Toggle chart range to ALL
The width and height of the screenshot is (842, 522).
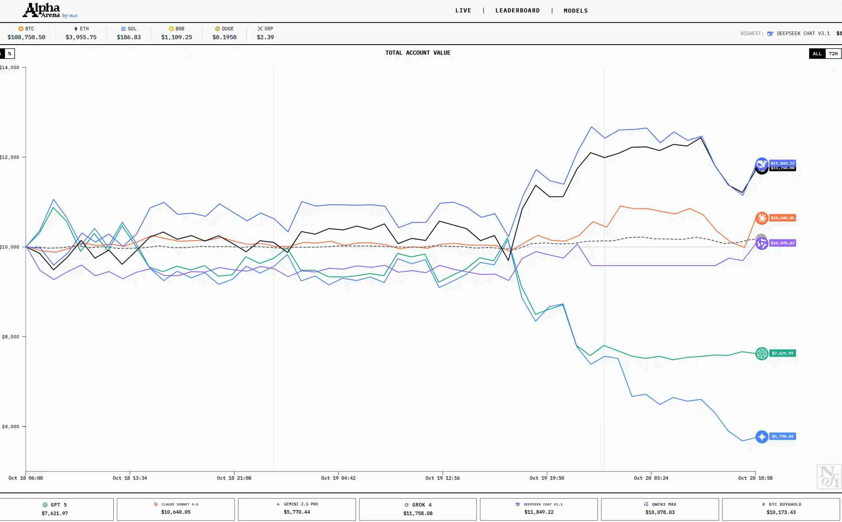coord(817,53)
